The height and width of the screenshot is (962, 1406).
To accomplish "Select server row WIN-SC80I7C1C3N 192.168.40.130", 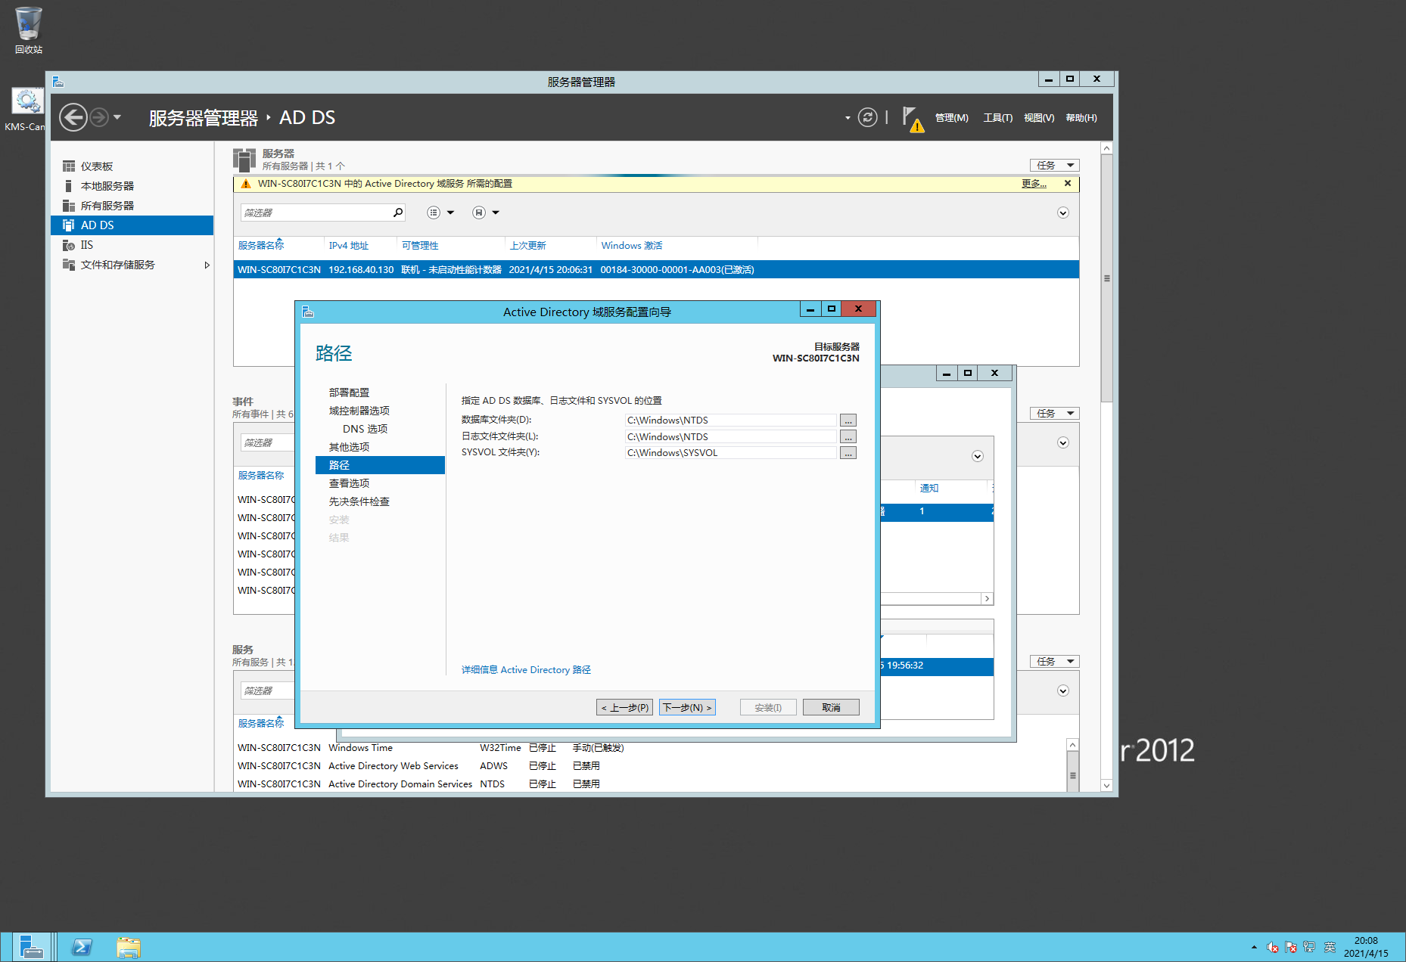I will (656, 270).
